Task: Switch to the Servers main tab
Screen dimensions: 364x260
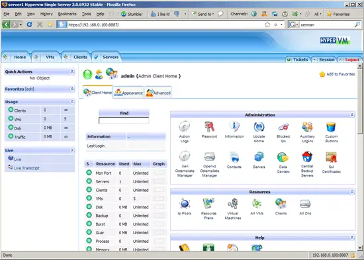Action: pyautogui.click(x=107, y=57)
